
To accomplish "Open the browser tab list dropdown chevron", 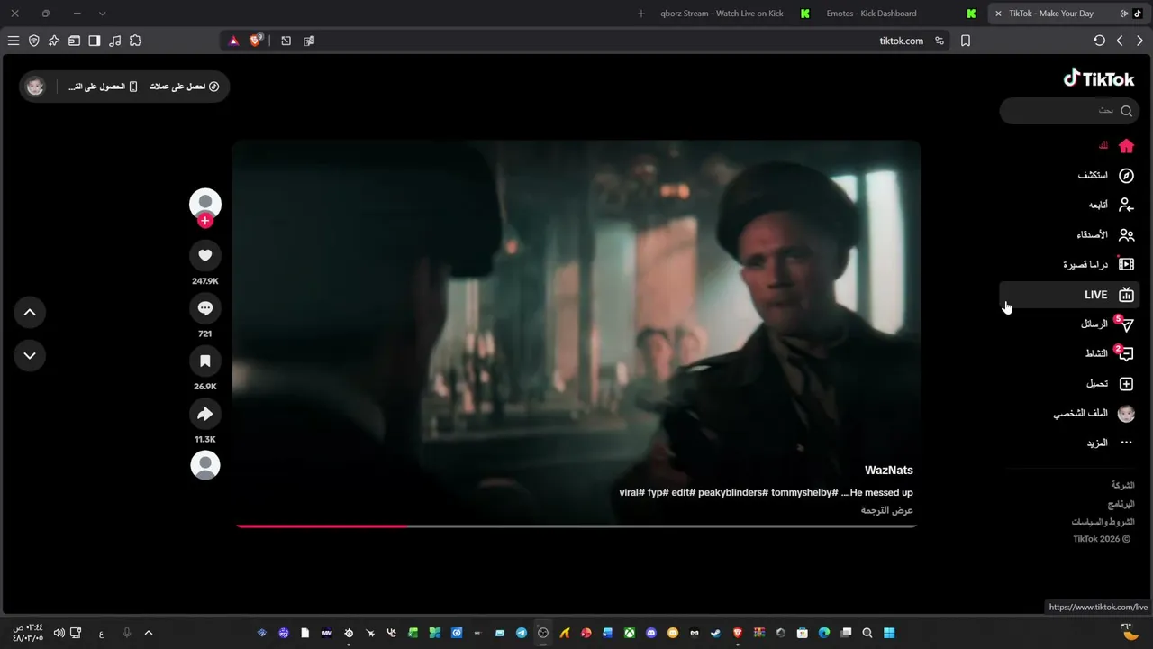I will (102, 14).
